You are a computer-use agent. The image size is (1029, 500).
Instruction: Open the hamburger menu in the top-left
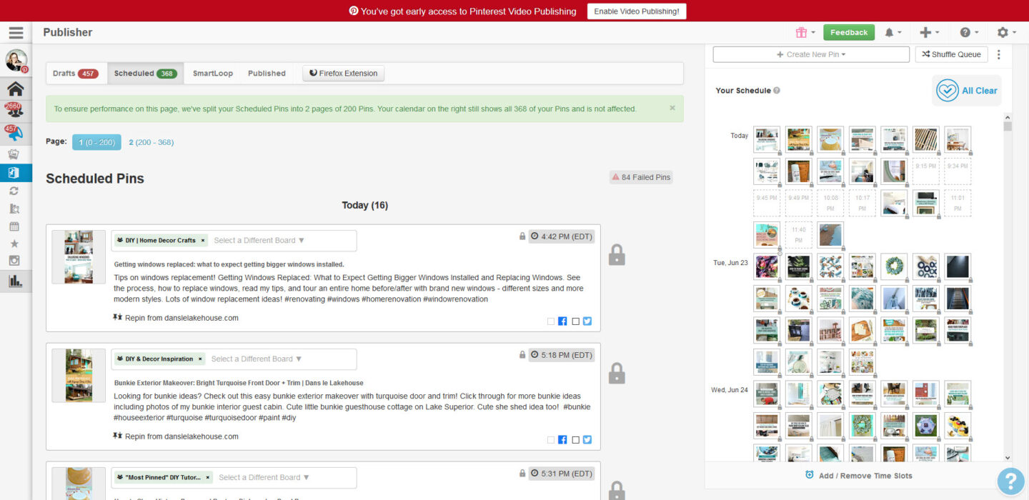[16, 33]
